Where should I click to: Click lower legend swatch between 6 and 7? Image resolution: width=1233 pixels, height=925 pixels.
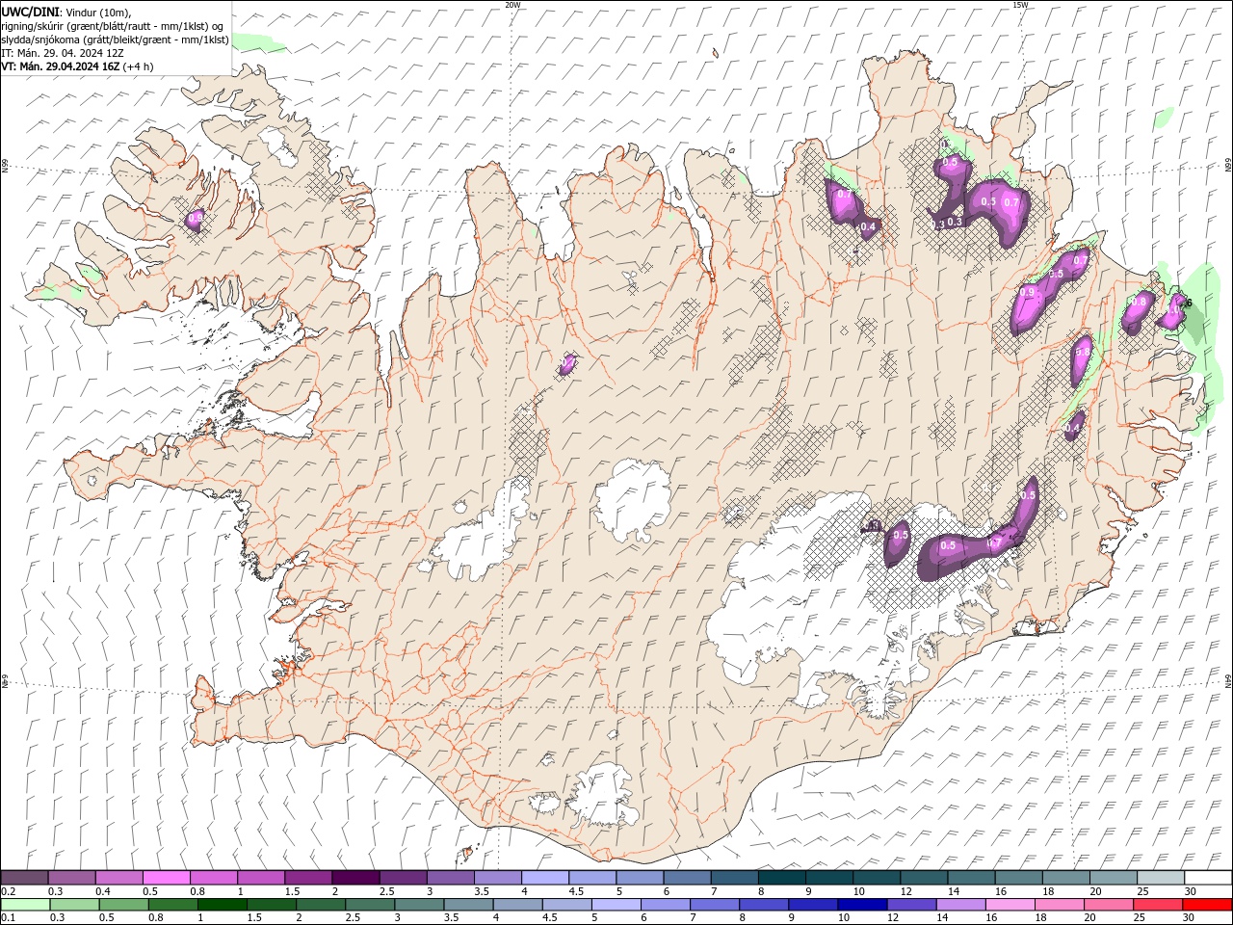666,905
